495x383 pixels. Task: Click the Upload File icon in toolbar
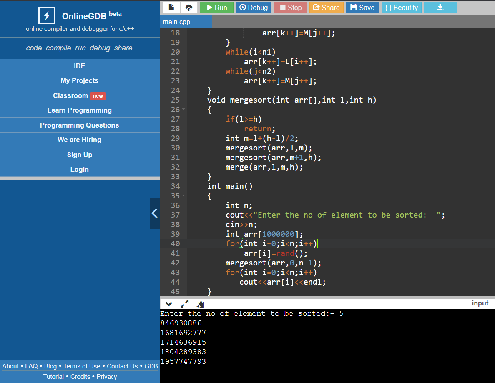click(x=189, y=8)
